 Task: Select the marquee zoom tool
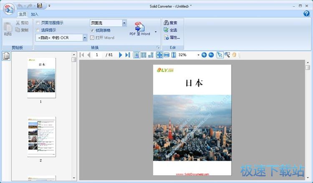(x=227, y=55)
